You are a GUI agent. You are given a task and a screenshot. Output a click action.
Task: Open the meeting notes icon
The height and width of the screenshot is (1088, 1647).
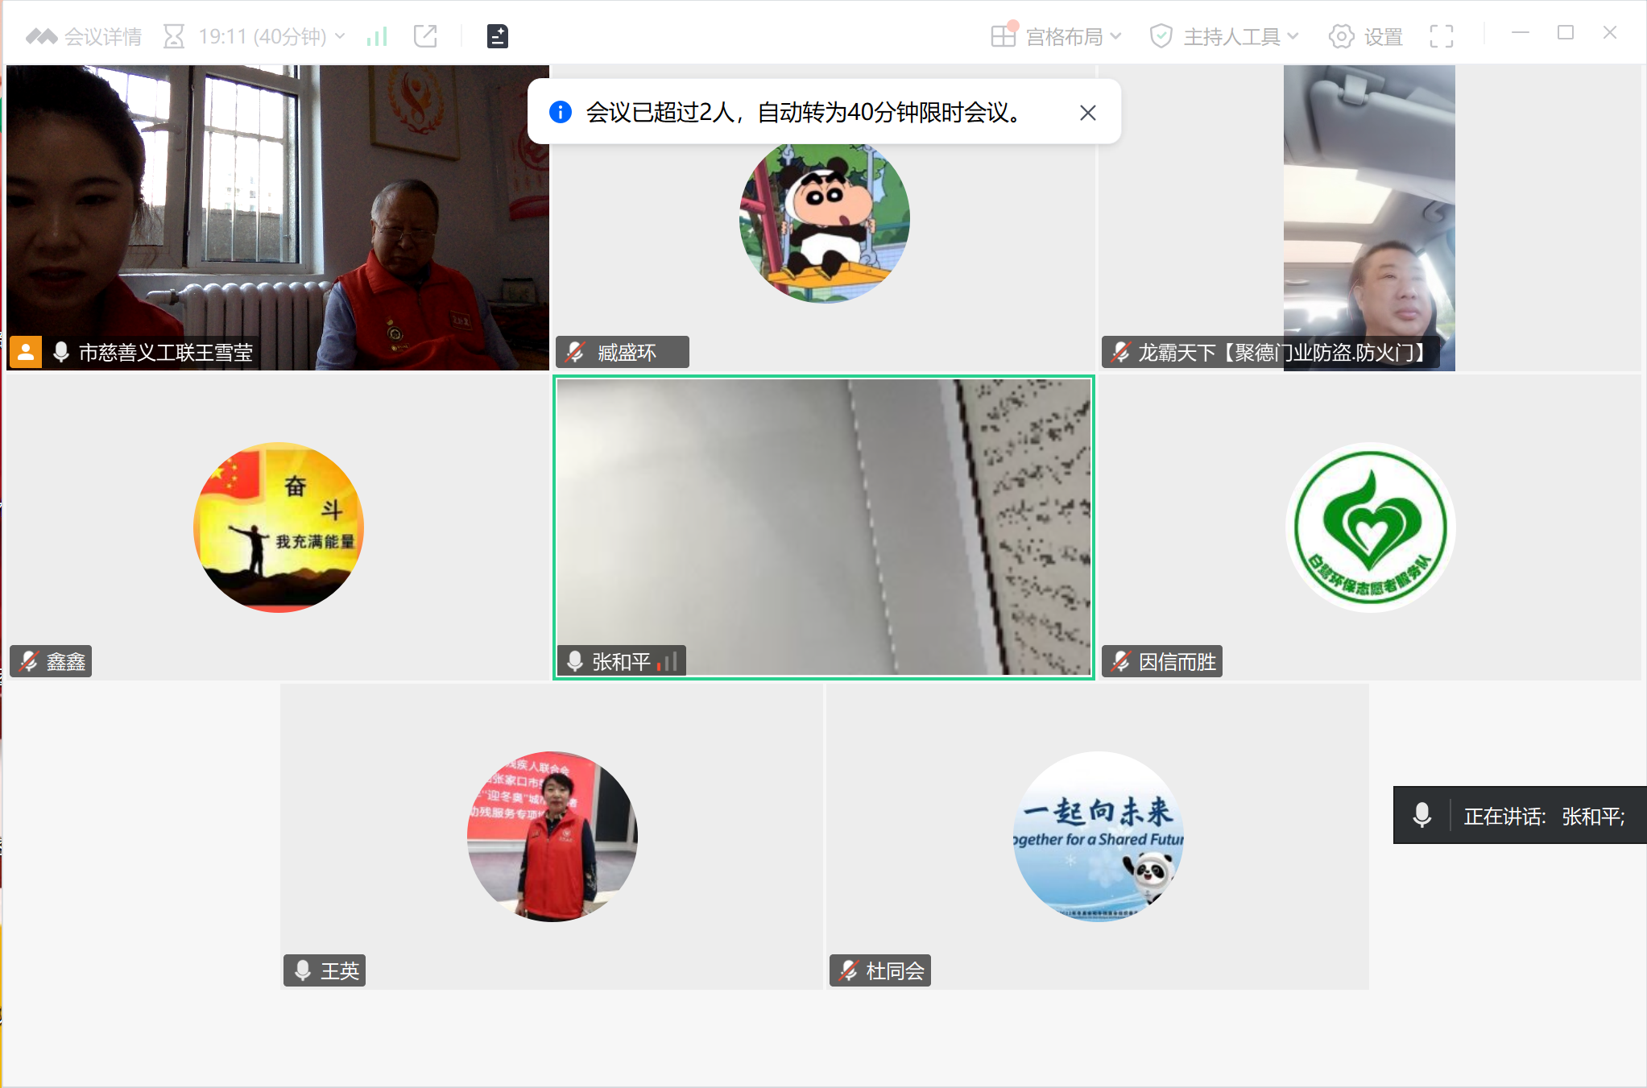pos(498,36)
